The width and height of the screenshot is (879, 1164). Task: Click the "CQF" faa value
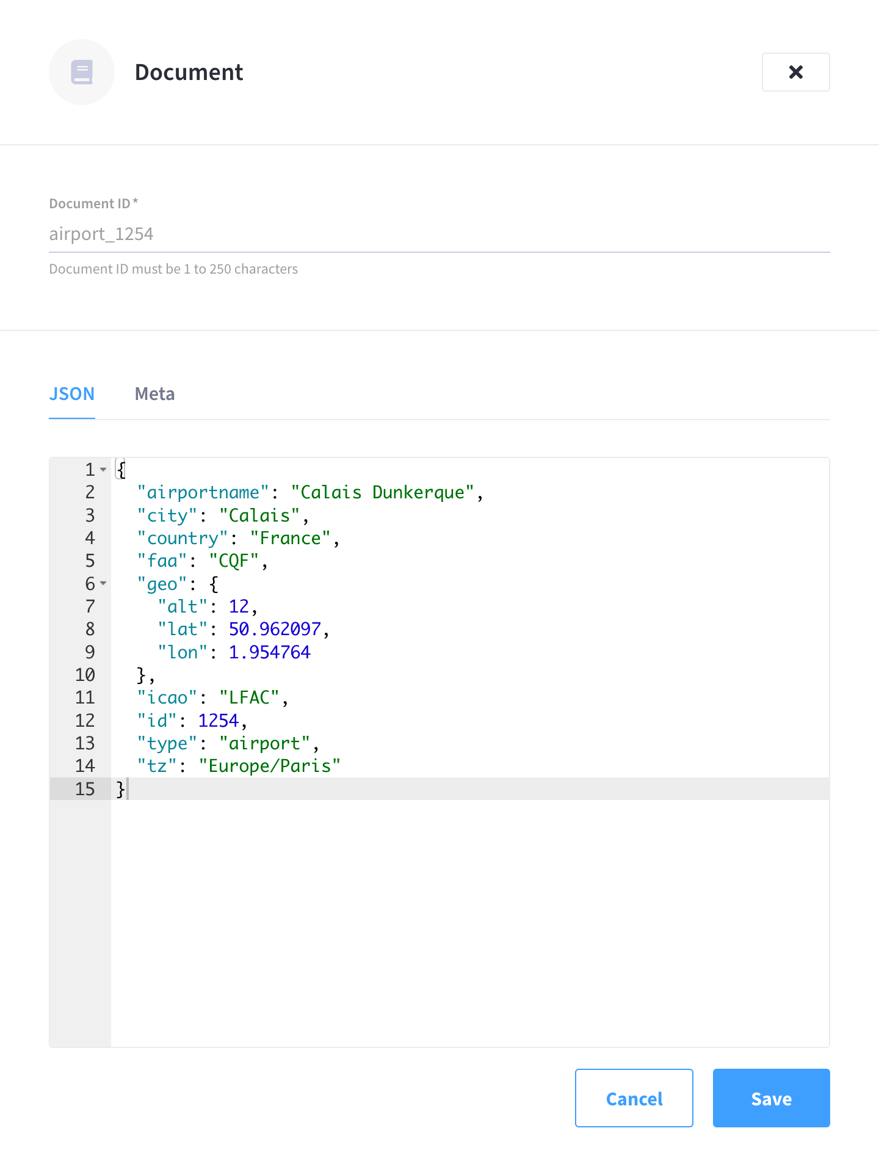click(x=234, y=561)
